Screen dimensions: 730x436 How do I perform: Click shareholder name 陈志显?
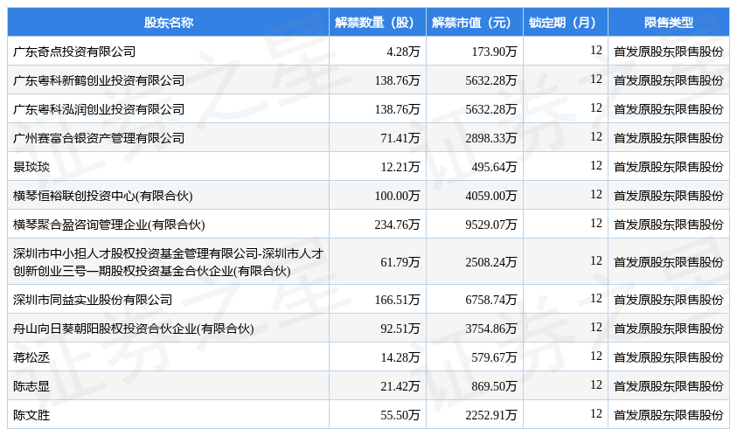(31, 385)
